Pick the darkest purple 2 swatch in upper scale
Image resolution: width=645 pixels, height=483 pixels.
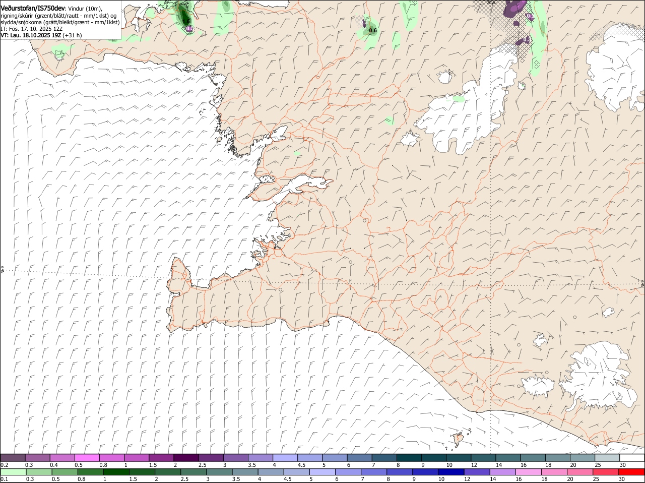click(x=186, y=458)
